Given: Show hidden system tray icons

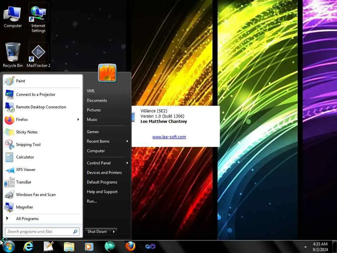Looking at the screenshot, I should pos(305,247).
